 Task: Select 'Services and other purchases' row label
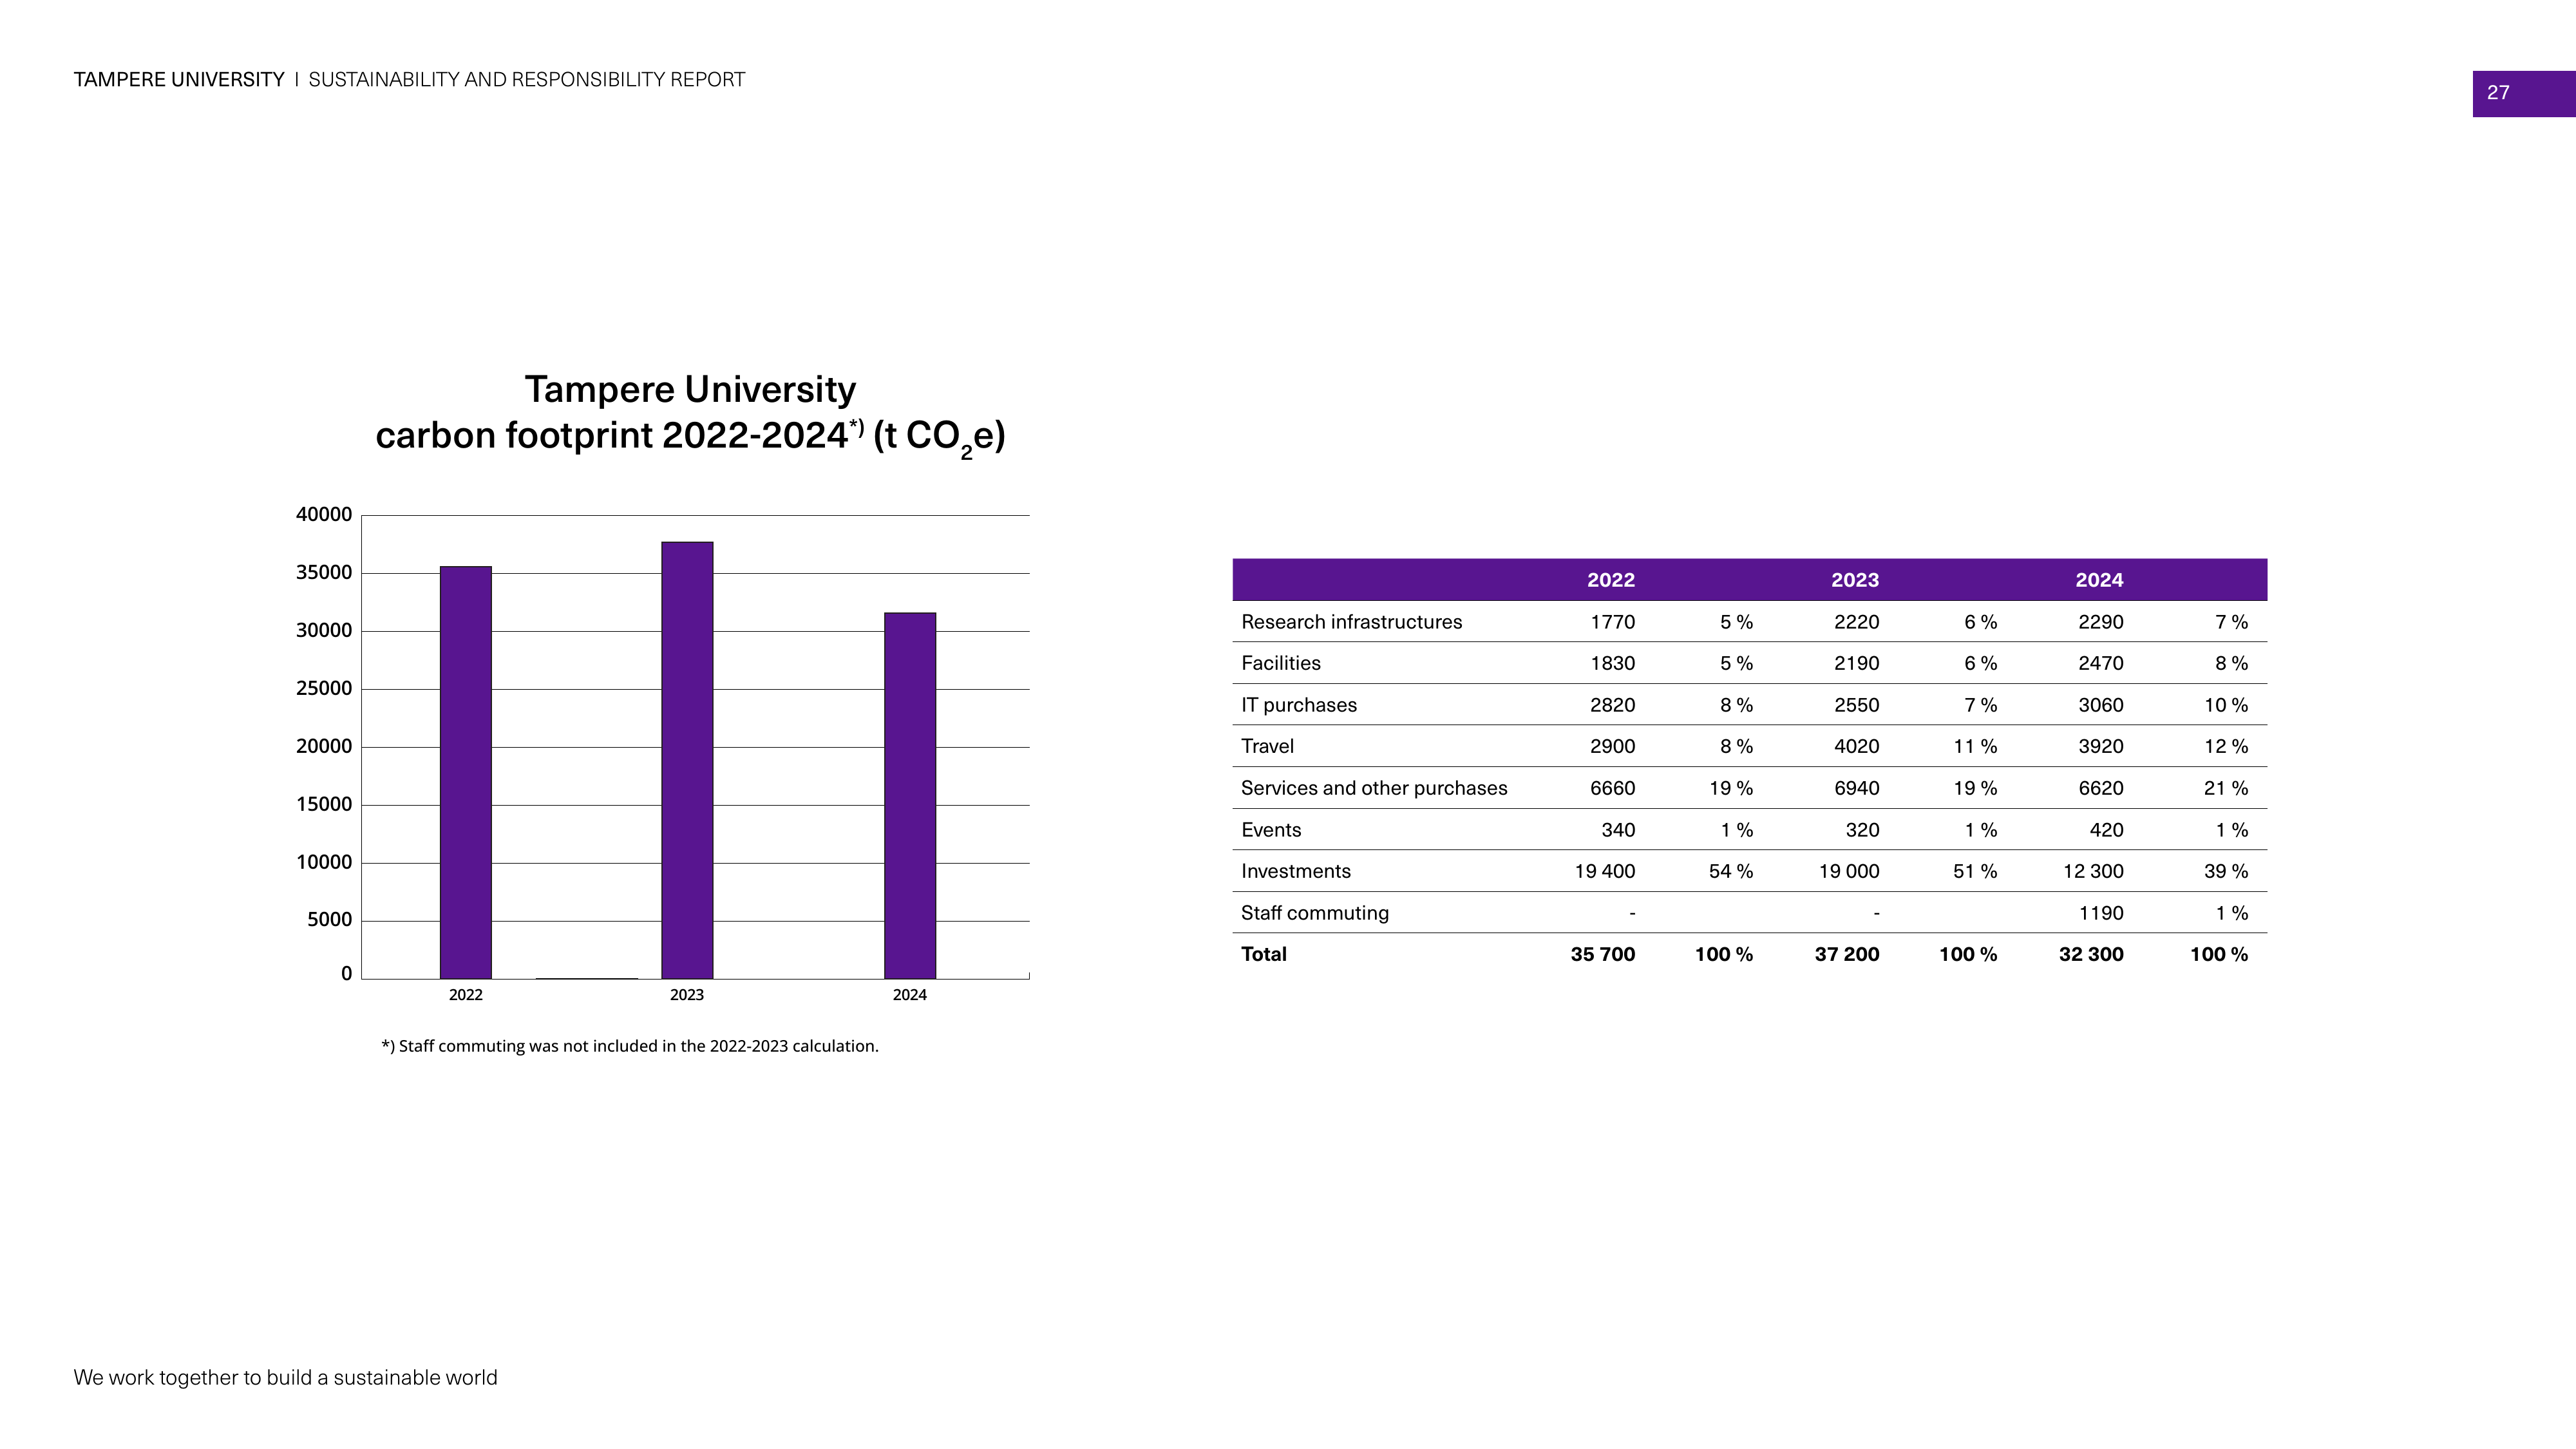[x=1374, y=788]
